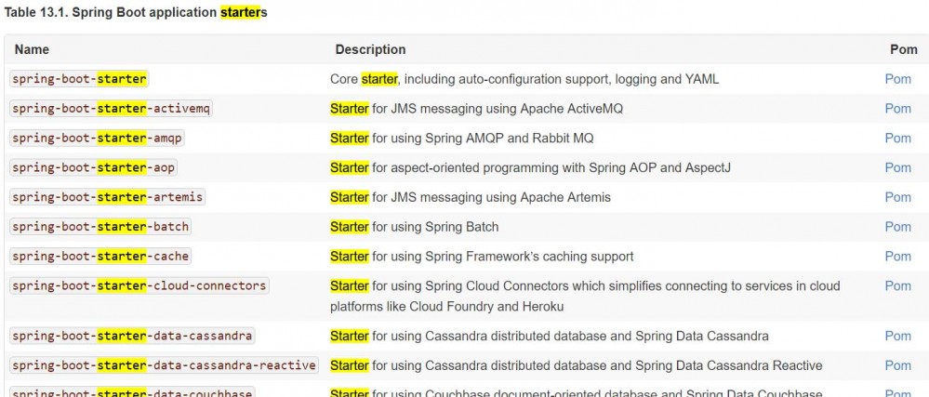
Task: Follow the Pom link for spring-boot-starter-aop
Action: [897, 168]
